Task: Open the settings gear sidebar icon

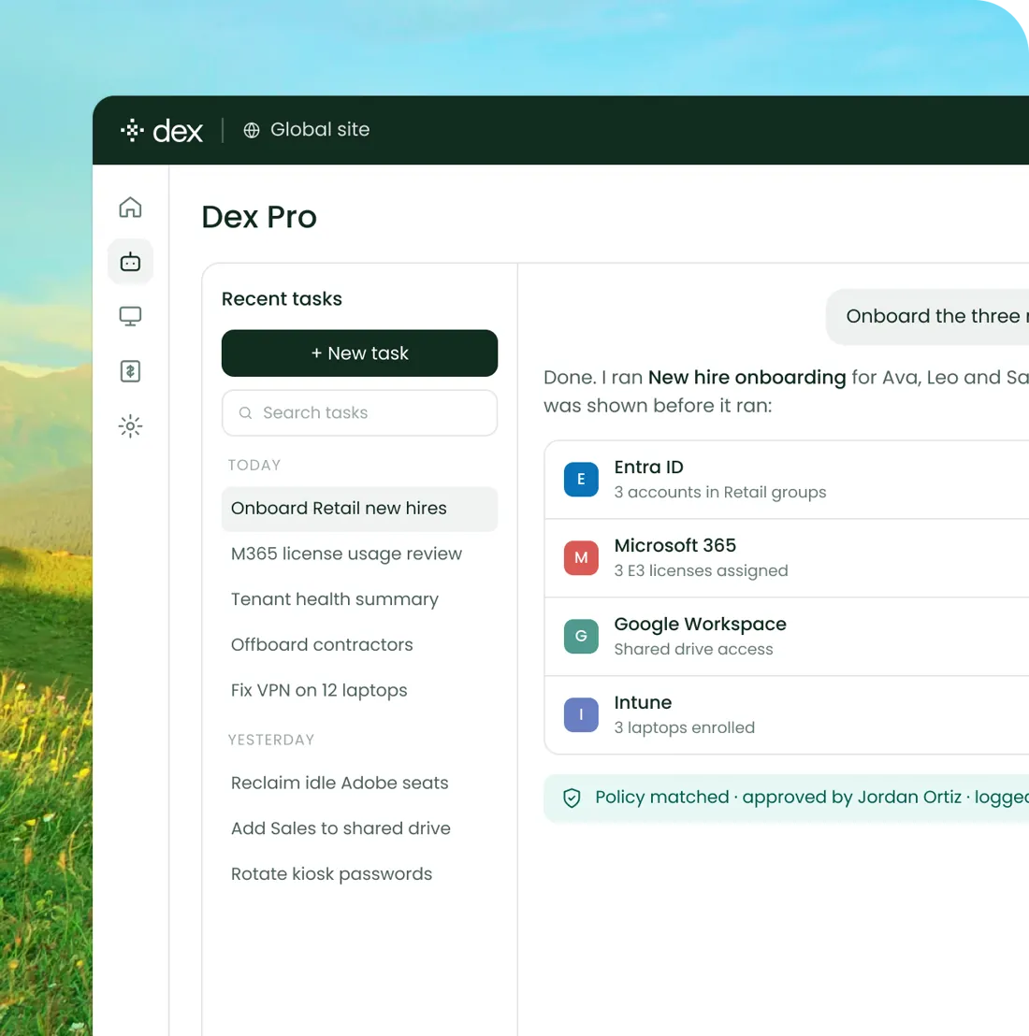Action: click(x=130, y=426)
